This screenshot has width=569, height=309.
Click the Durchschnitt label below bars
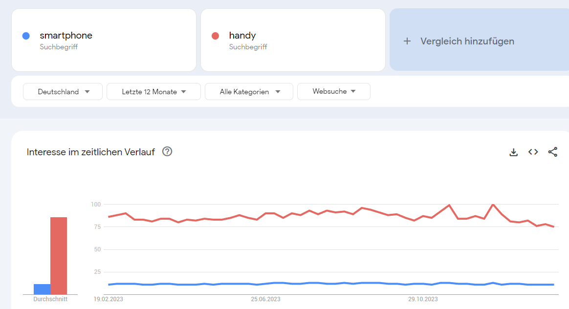tap(50, 299)
